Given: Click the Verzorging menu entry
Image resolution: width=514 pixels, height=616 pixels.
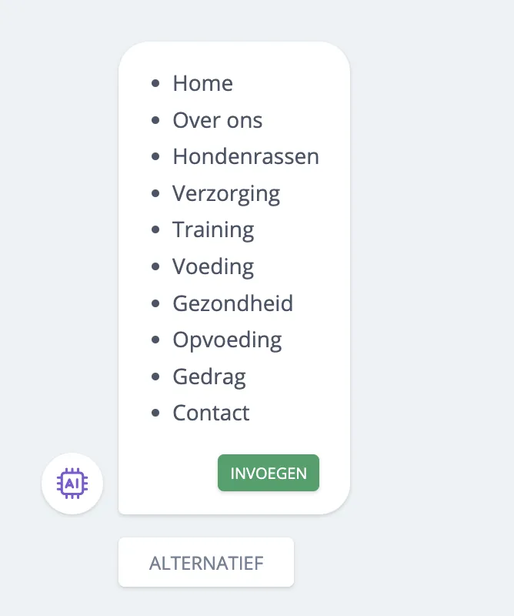Looking at the screenshot, I should (x=226, y=193).
